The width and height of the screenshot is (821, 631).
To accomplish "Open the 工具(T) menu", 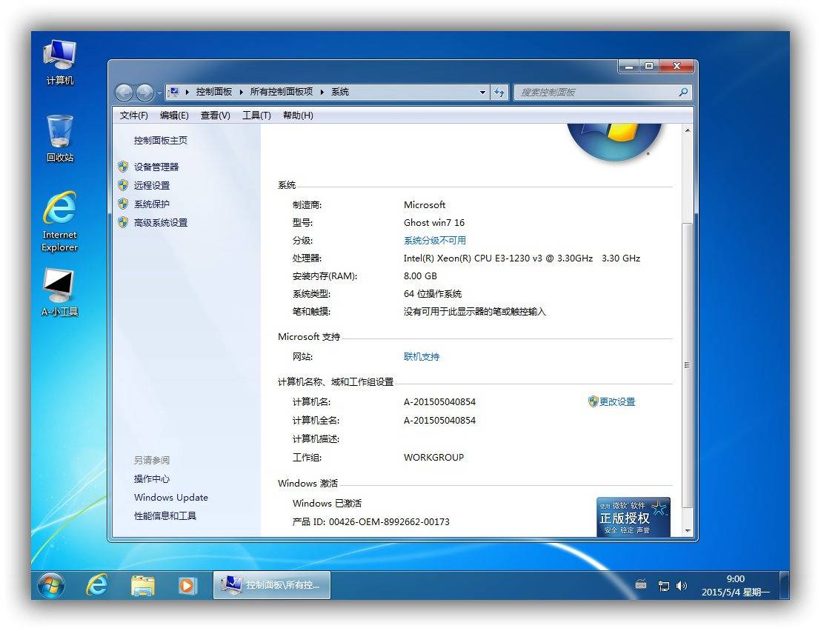I will click(x=256, y=115).
